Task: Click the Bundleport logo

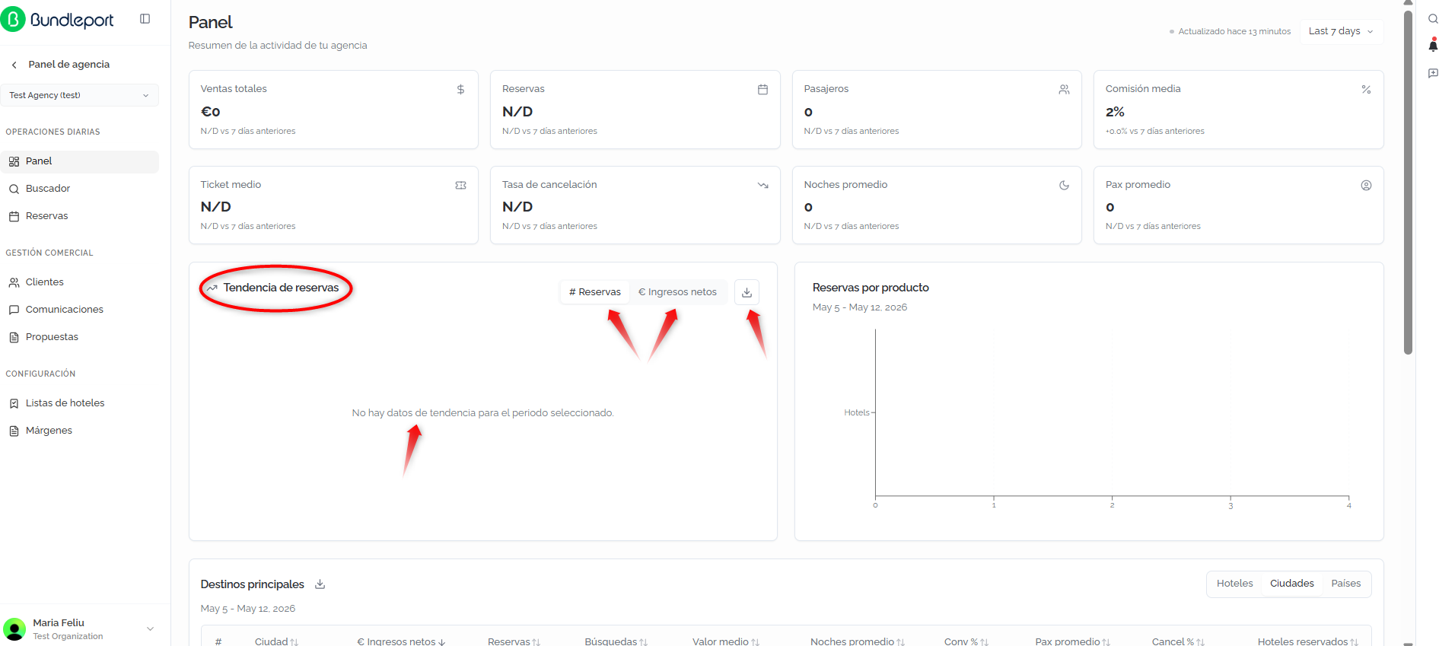Action: pyautogui.click(x=57, y=20)
